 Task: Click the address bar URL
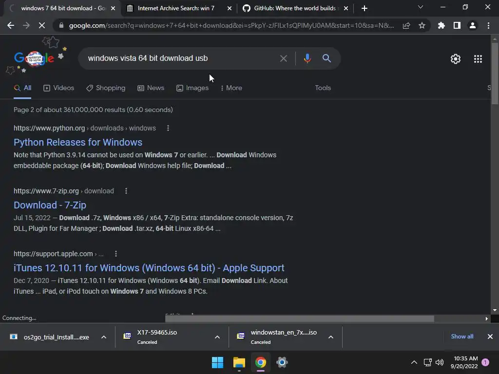[231, 25]
